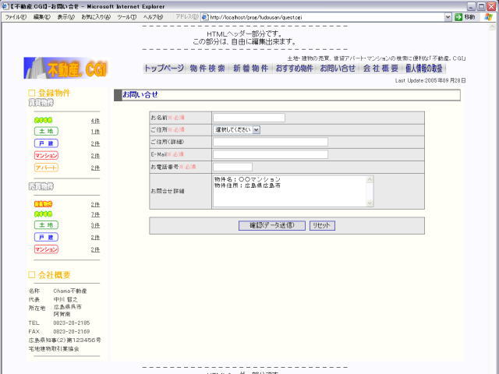
Task: Click the scrollbar in the inquiry details textarea
Action: [370, 192]
